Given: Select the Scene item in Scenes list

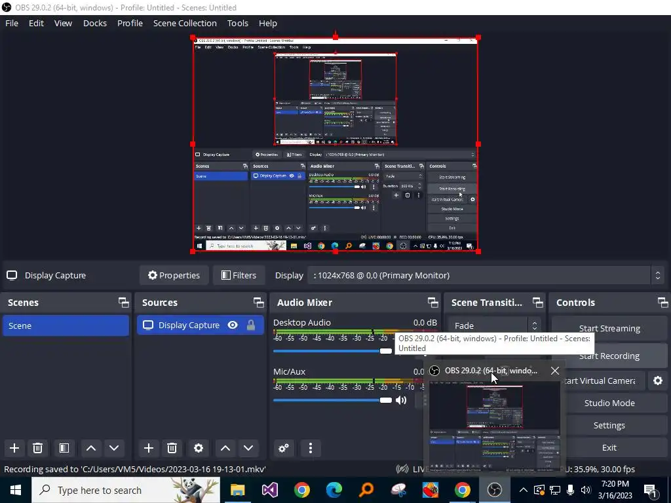Looking at the screenshot, I should [66, 326].
